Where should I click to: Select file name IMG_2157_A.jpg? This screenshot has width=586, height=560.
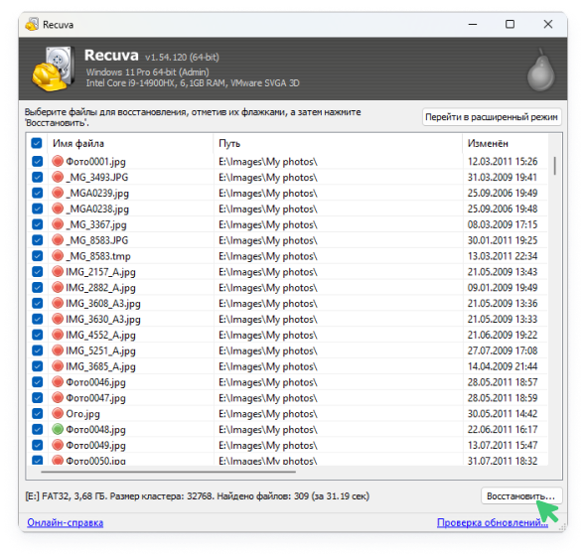100,272
